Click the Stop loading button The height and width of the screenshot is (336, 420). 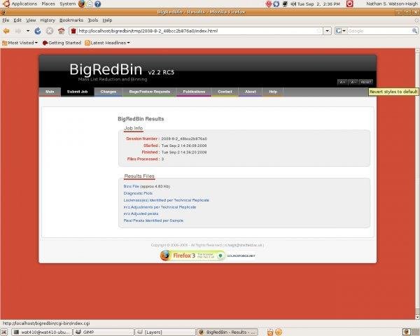(50, 31)
